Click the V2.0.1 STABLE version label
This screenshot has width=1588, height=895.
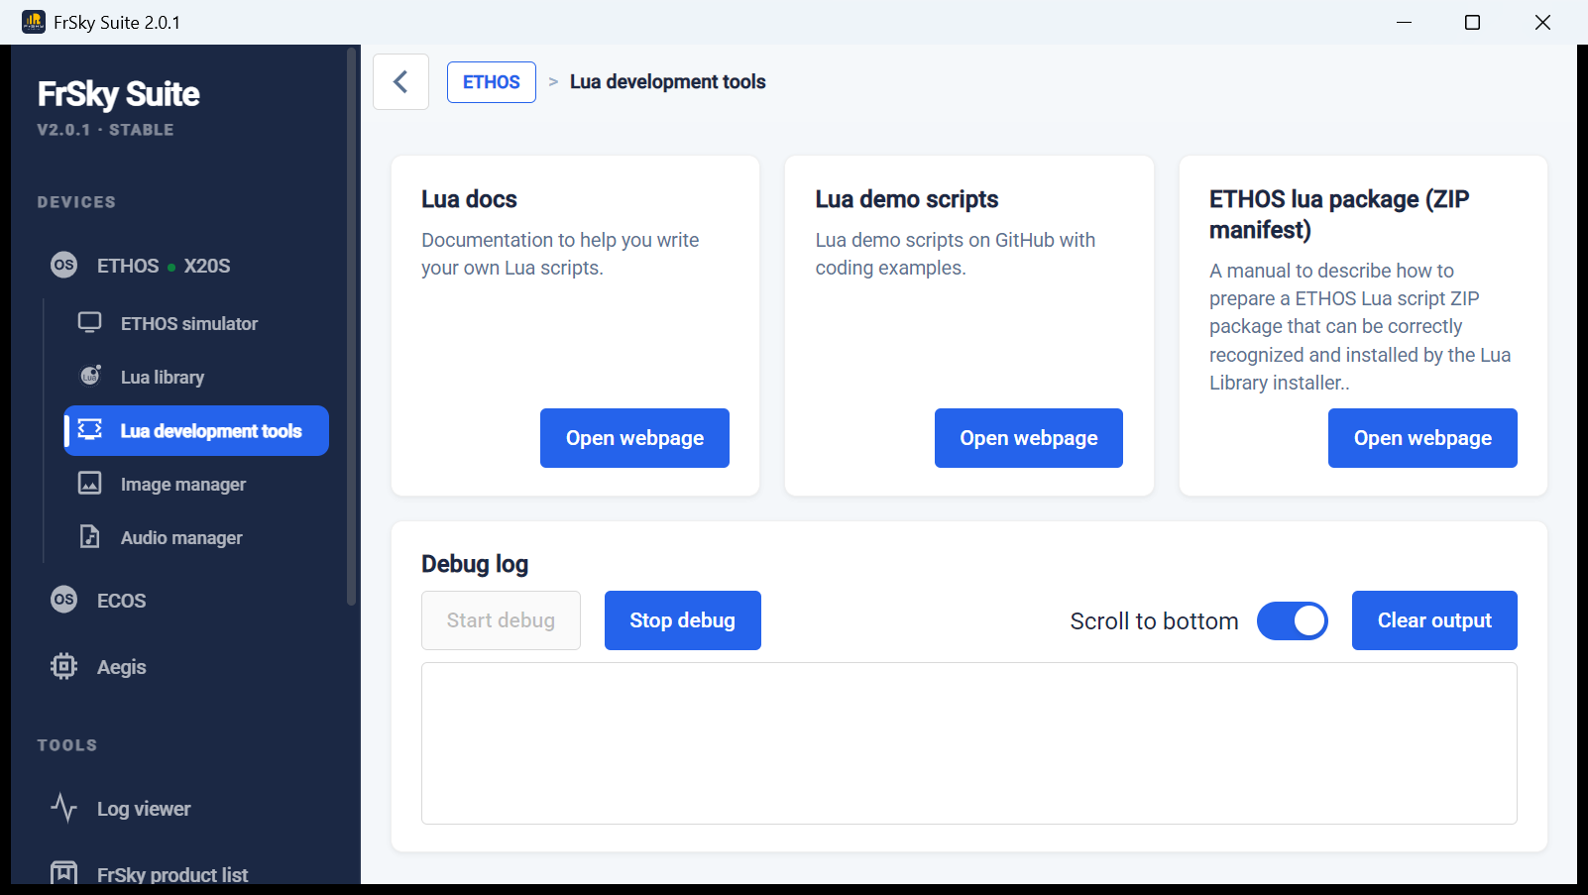(105, 129)
